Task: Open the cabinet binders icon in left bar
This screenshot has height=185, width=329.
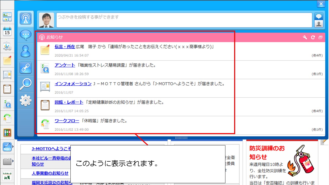Action: (x=7, y=133)
